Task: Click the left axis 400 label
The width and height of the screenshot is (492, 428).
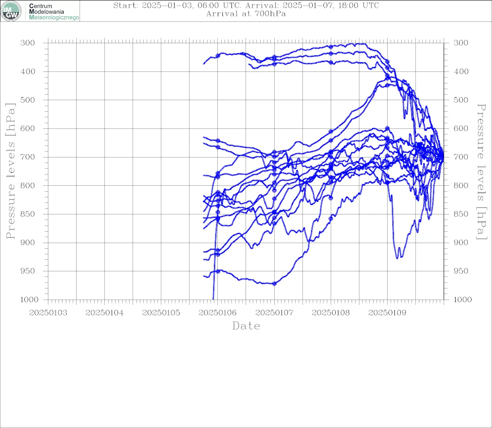Action: 28,71
